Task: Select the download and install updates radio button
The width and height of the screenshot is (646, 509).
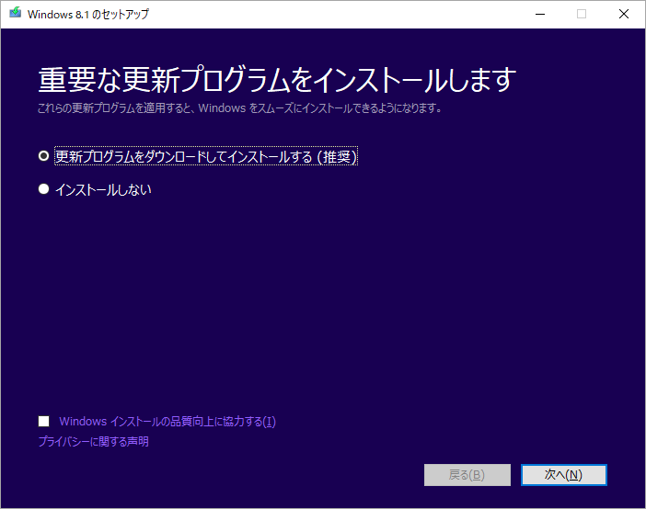Action: pyautogui.click(x=43, y=156)
